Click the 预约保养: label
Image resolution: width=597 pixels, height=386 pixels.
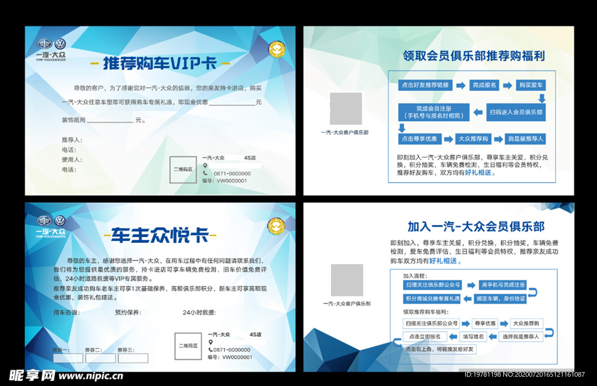point(128,313)
